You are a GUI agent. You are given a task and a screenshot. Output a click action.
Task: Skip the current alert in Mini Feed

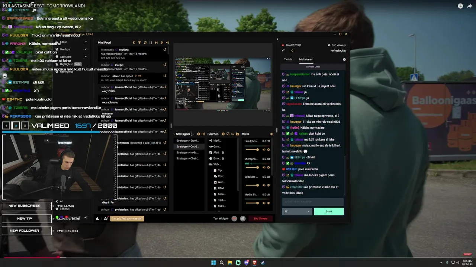coord(156,43)
